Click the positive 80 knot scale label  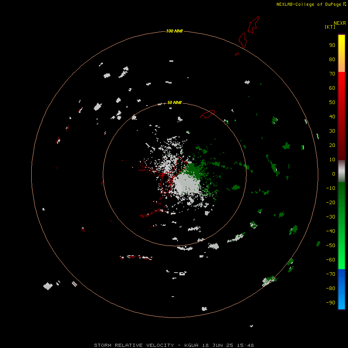332,59
